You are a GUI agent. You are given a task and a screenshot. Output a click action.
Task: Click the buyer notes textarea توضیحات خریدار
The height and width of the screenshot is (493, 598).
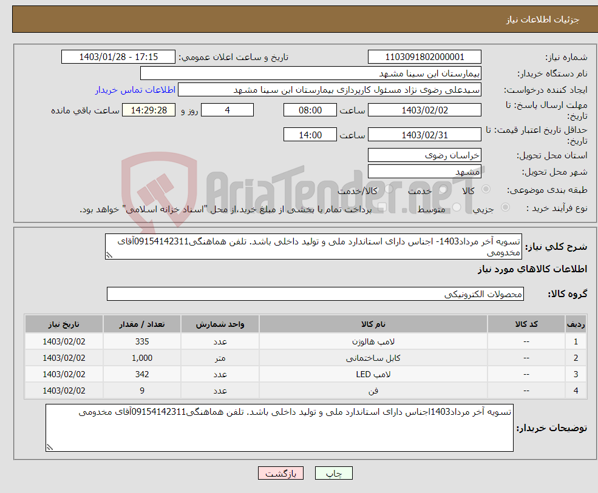click(x=279, y=428)
